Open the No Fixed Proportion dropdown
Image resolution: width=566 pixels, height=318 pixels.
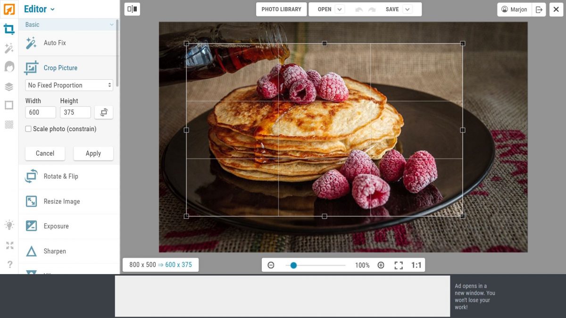(x=68, y=85)
